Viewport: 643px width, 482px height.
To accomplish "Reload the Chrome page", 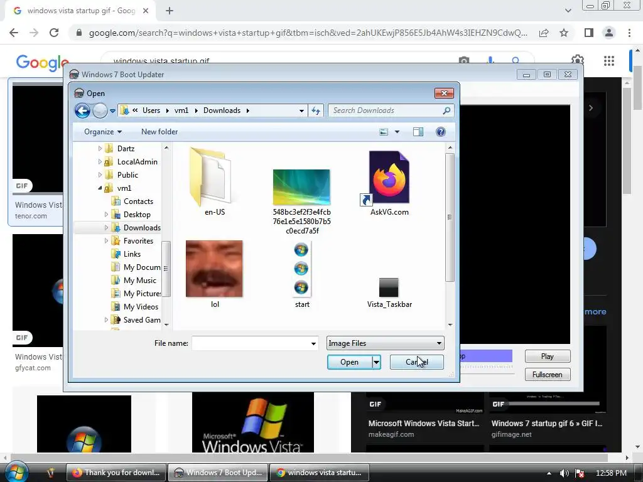I will pyautogui.click(x=54, y=33).
